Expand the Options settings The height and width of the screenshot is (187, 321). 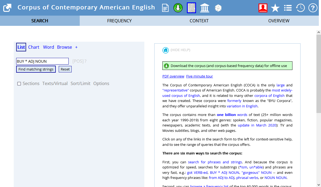[101, 83]
